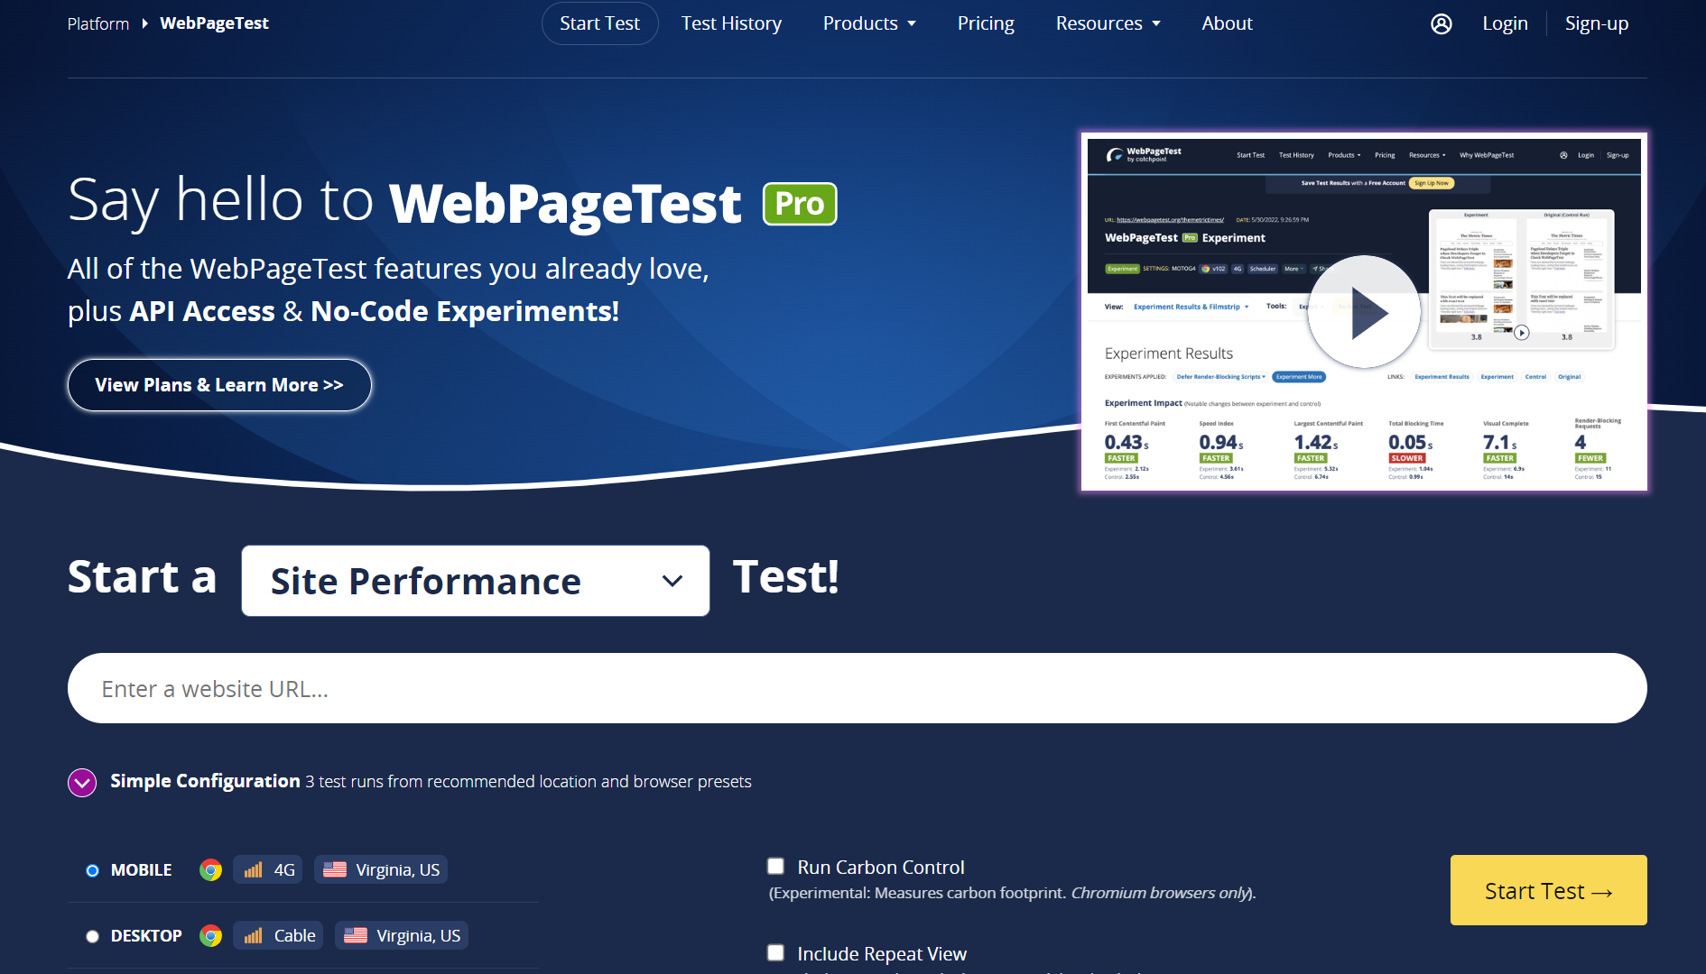Select the MOBILE test preset radio
Image resolution: width=1706 pixels, height=974 pixels.
click(x=92, y=870)
